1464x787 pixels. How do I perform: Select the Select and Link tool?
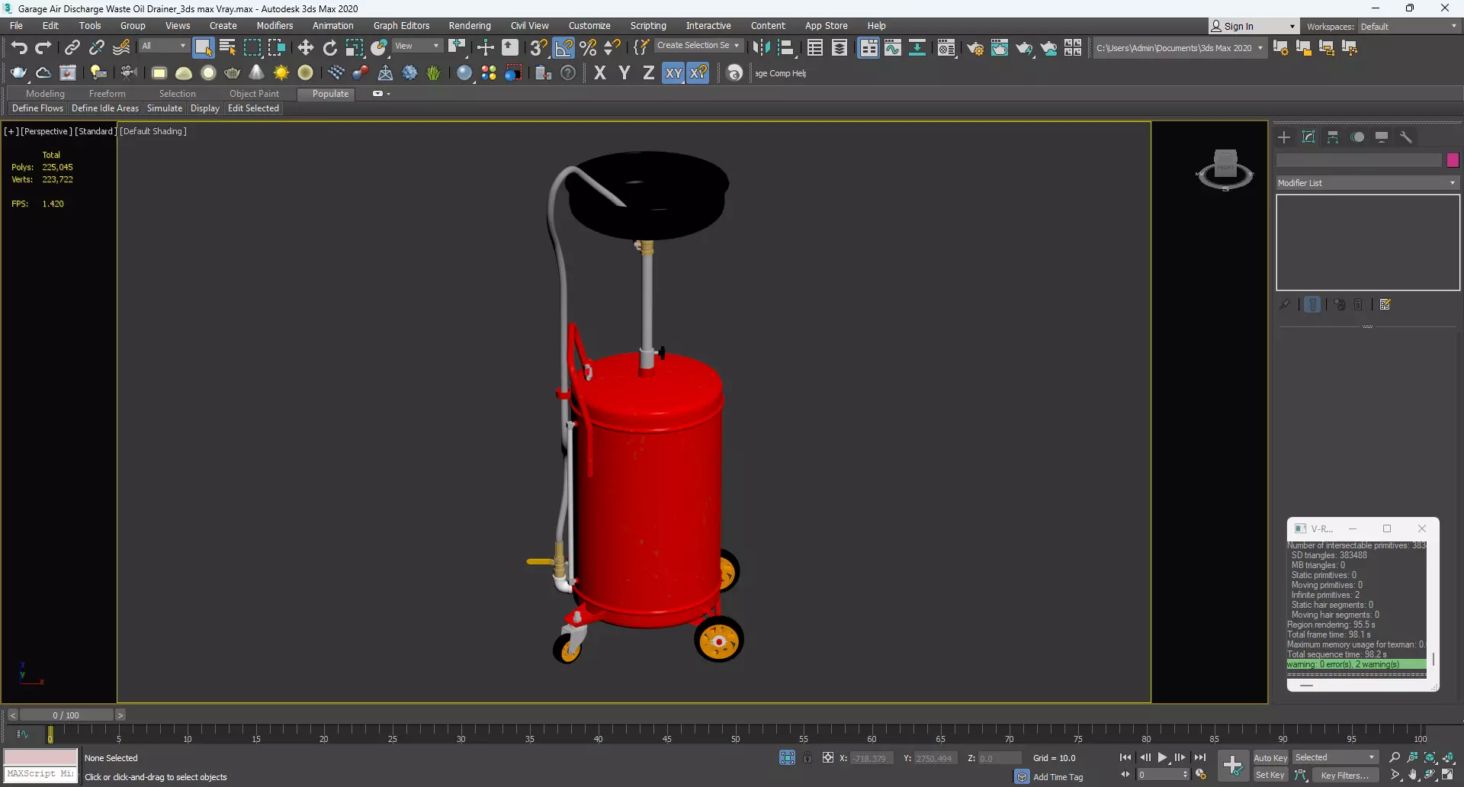coord(72,48)
